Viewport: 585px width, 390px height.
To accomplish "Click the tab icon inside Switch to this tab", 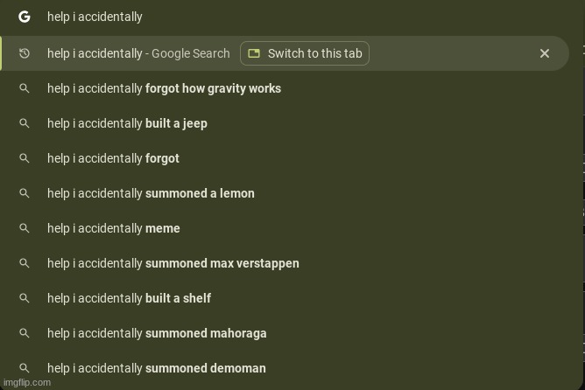I will 254,53.
